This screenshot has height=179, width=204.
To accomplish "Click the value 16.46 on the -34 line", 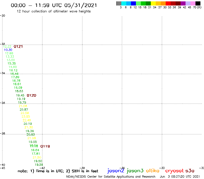I will [x=14, y=74].
